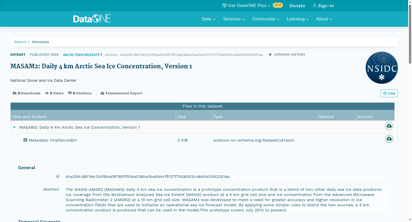This screenshot has width=412, height=222.
Task: Click the Type column header
Action: [265, 116]
